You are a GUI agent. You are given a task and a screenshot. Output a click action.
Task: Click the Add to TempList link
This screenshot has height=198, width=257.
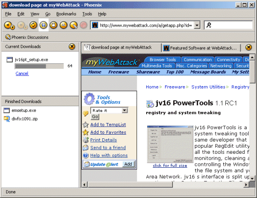108,125
